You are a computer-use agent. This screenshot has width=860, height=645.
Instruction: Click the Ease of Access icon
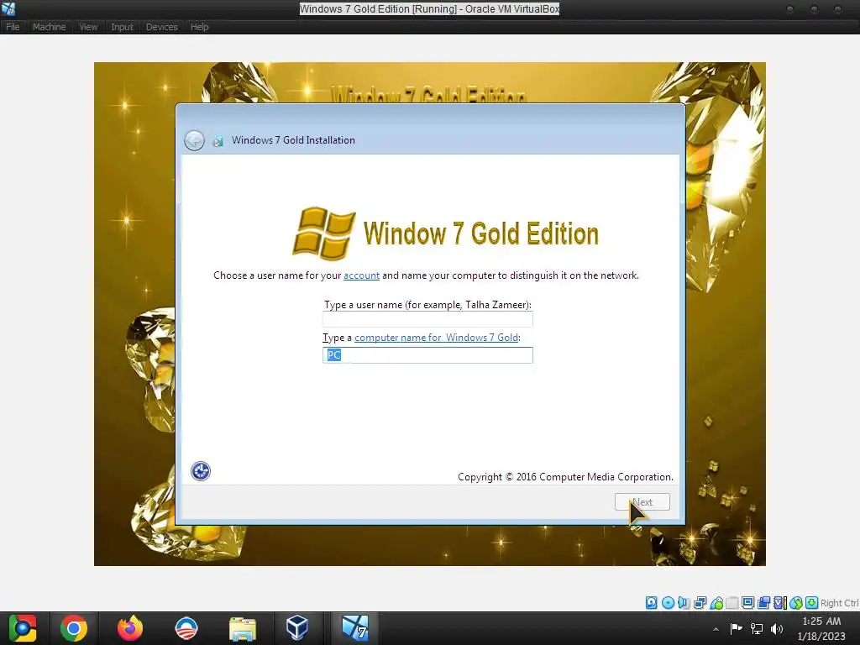click(x=201, y=471)
